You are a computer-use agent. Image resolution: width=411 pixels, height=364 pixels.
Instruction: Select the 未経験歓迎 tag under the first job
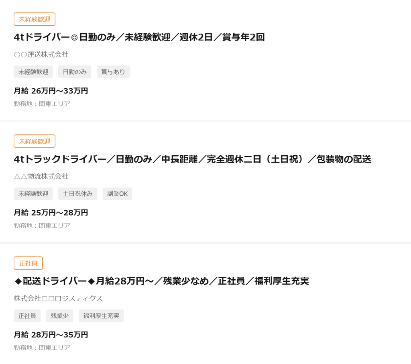[x=33, y=72]
